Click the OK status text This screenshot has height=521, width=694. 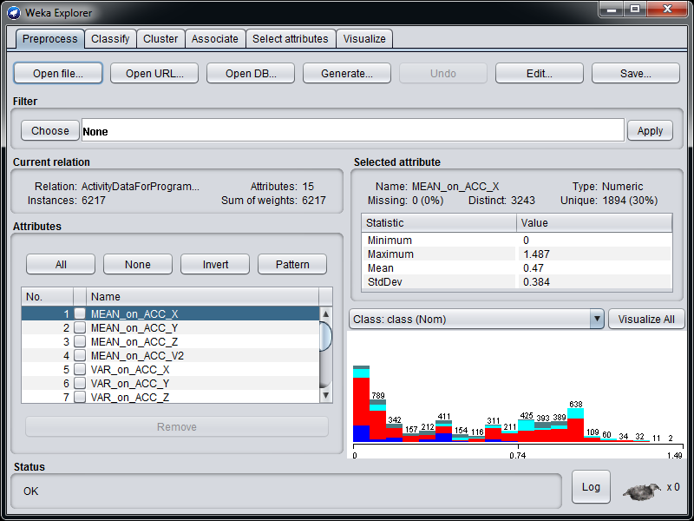coord(31,491)
